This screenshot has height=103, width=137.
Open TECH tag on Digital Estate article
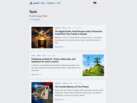pyautogui.click(x=64, y=28)
